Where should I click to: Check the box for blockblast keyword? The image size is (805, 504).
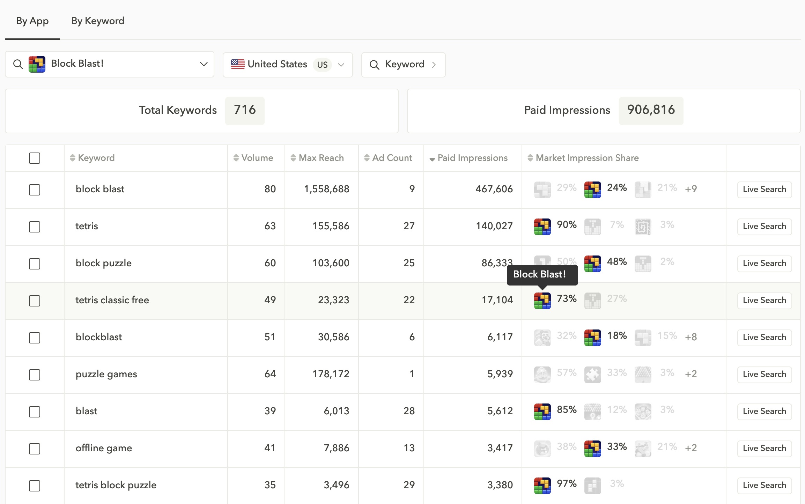coord(35,338)
